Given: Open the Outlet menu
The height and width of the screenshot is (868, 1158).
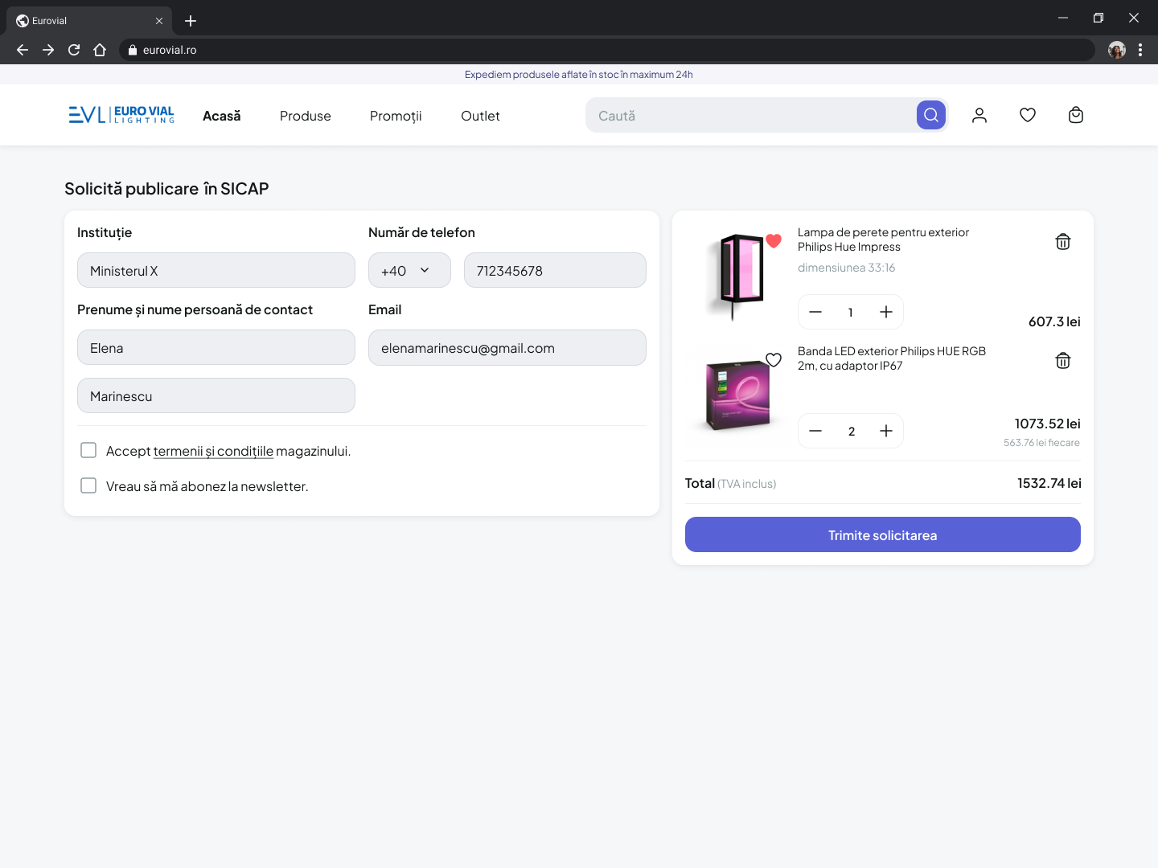Looking at the screenshot, I should (480, 116).
